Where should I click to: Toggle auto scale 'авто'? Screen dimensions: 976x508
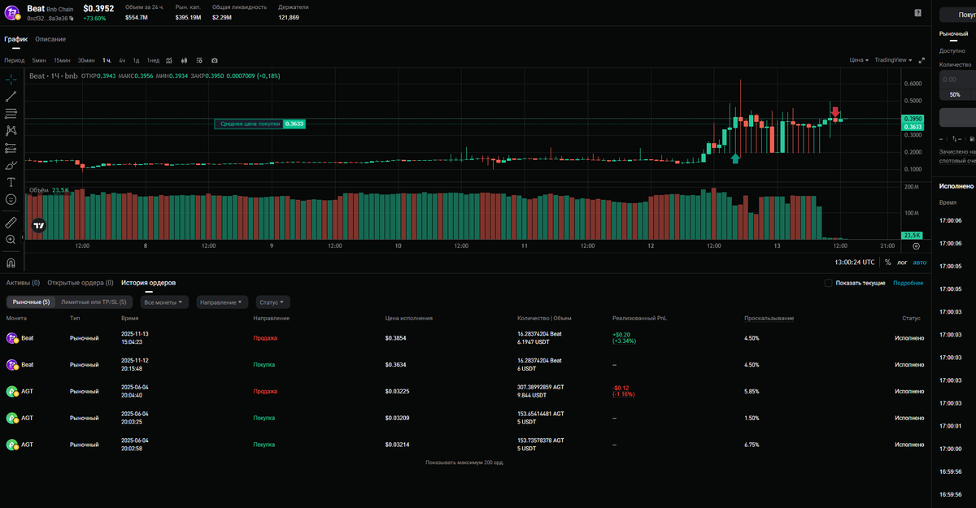tap(919, 262)
